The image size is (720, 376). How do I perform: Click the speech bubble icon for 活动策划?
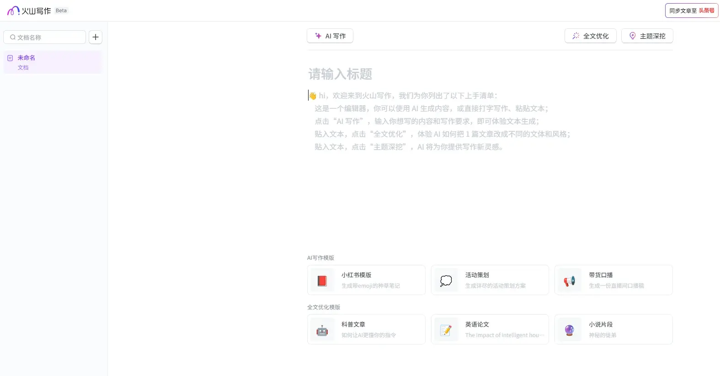pos(446,280)
